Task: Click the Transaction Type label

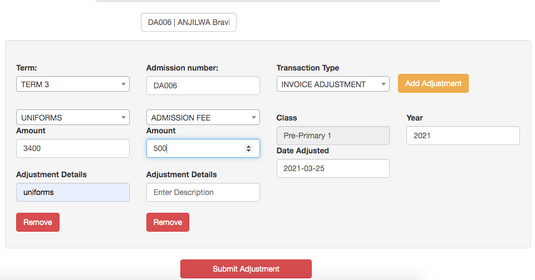Action: (x=308, y=68)
